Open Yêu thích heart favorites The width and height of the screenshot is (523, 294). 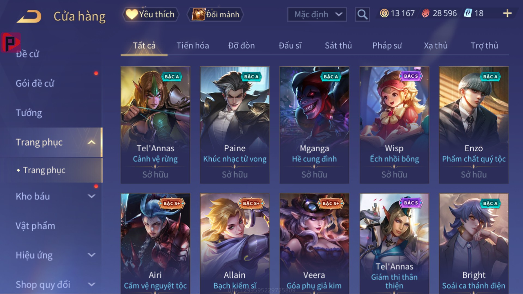coord(151,14)
